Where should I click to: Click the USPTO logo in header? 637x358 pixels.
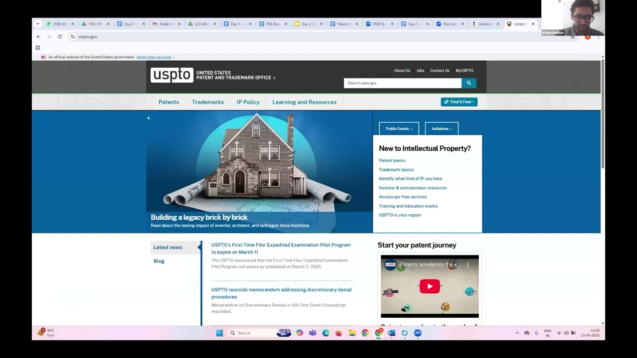point(172,75)
